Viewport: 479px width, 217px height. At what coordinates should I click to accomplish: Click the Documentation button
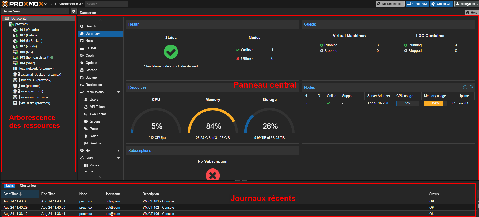point(390,4)
